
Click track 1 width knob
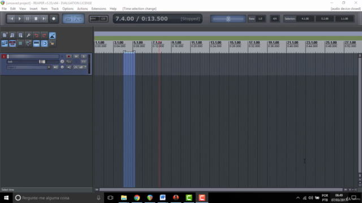(62, 67)
